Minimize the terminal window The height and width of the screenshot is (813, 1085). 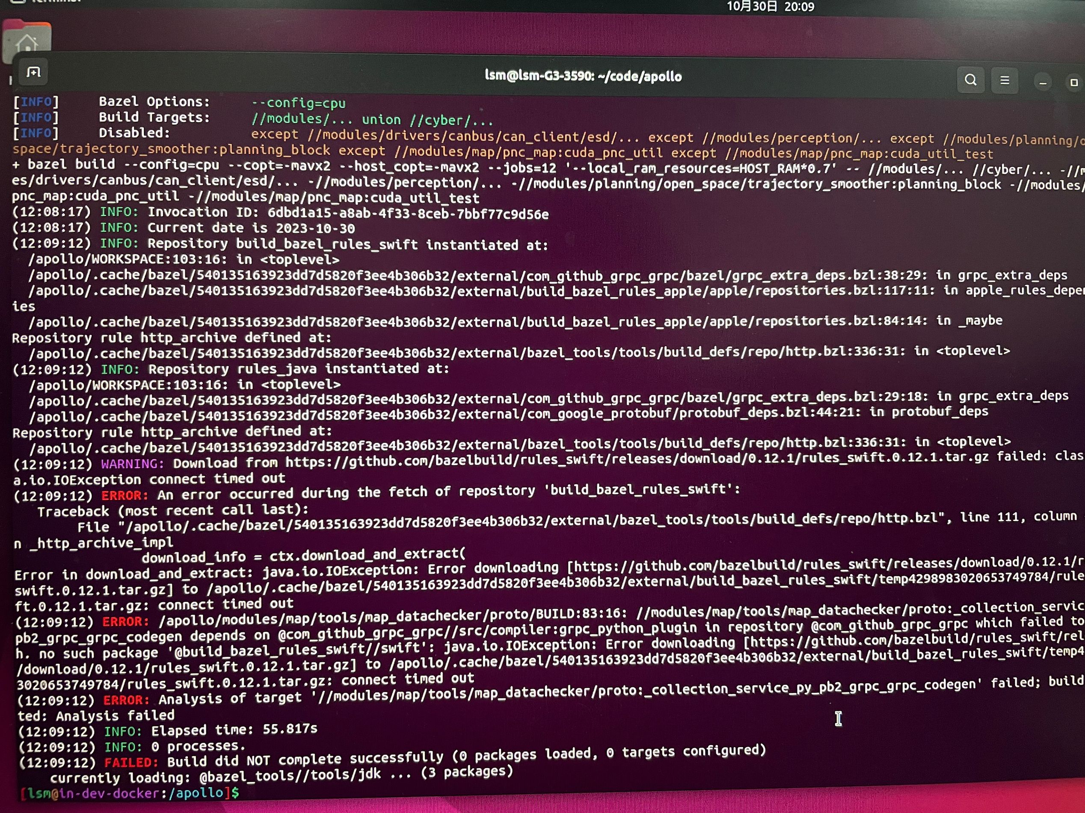pyautogui.click(x=1043, y=82)
